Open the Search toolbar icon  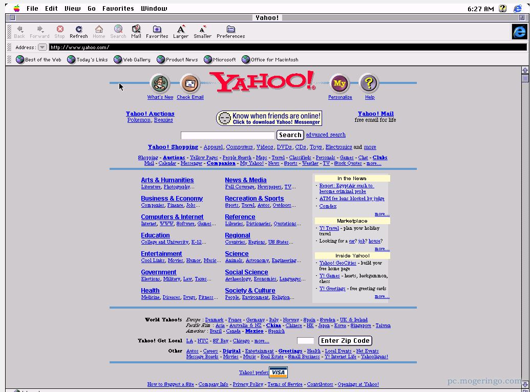coord(118,32)
